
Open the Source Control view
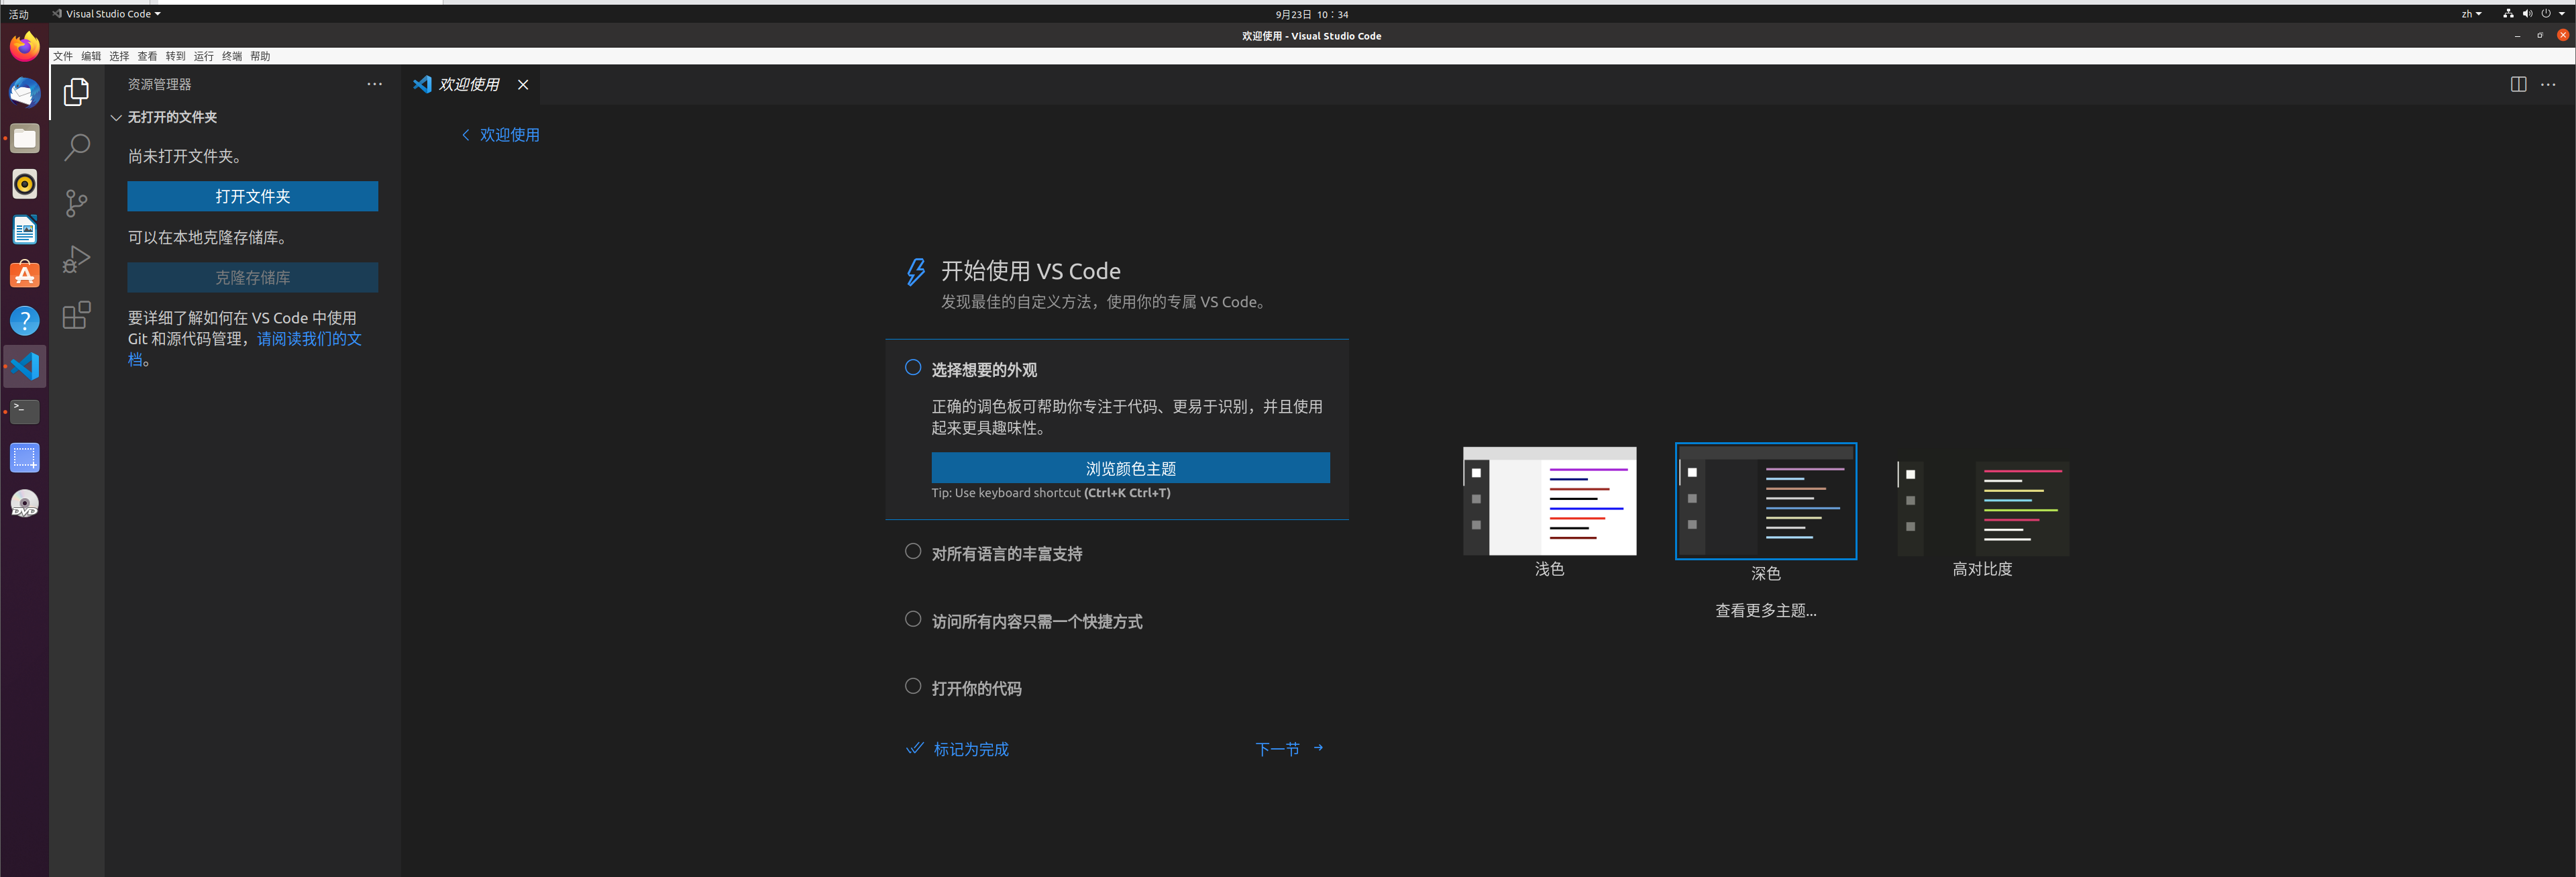pos(76,203)
